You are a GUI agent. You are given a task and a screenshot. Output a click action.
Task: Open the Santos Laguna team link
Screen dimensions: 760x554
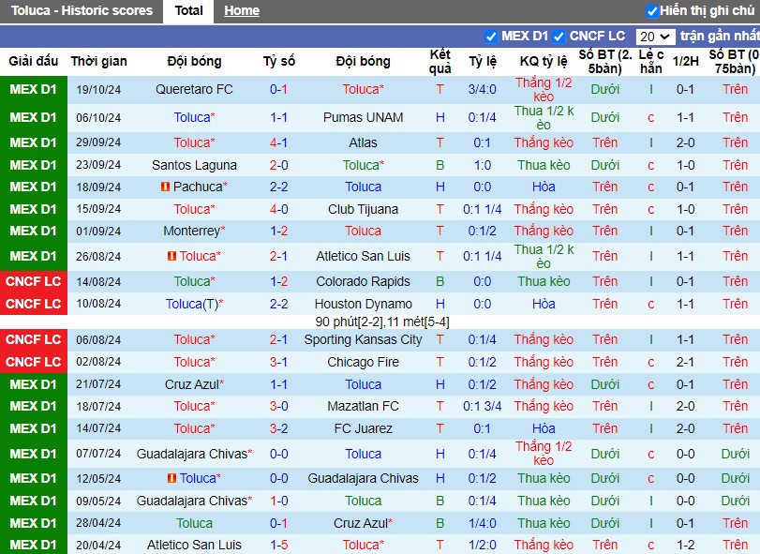click(194, 165)
